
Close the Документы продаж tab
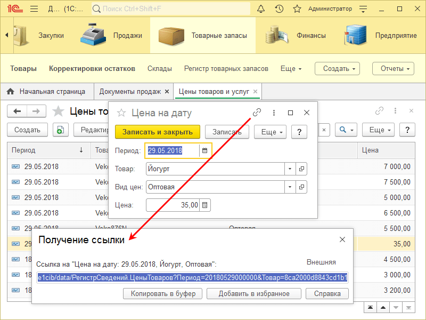click(x=167, y=92)
